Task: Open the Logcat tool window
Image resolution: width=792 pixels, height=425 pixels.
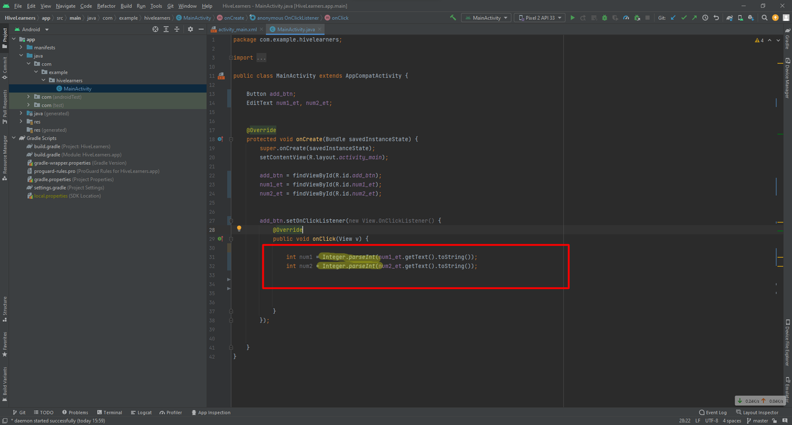Action: (140, 412)
